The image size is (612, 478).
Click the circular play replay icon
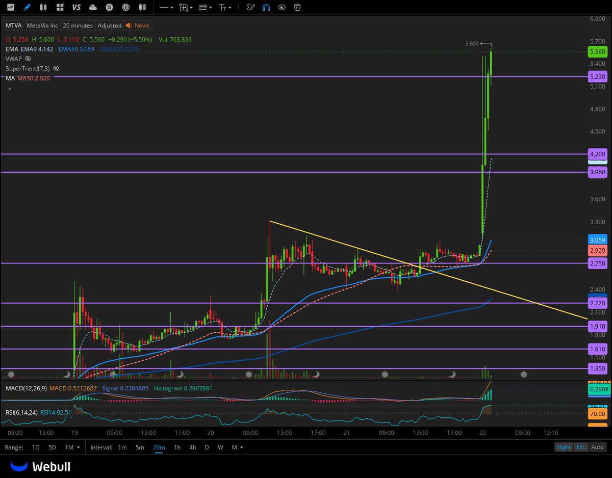126,7
